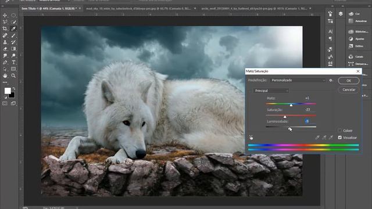The width and height of the screenshot is (372, 209).
Task: Open the Paragraph panel icon
Action: pos(330,38)
